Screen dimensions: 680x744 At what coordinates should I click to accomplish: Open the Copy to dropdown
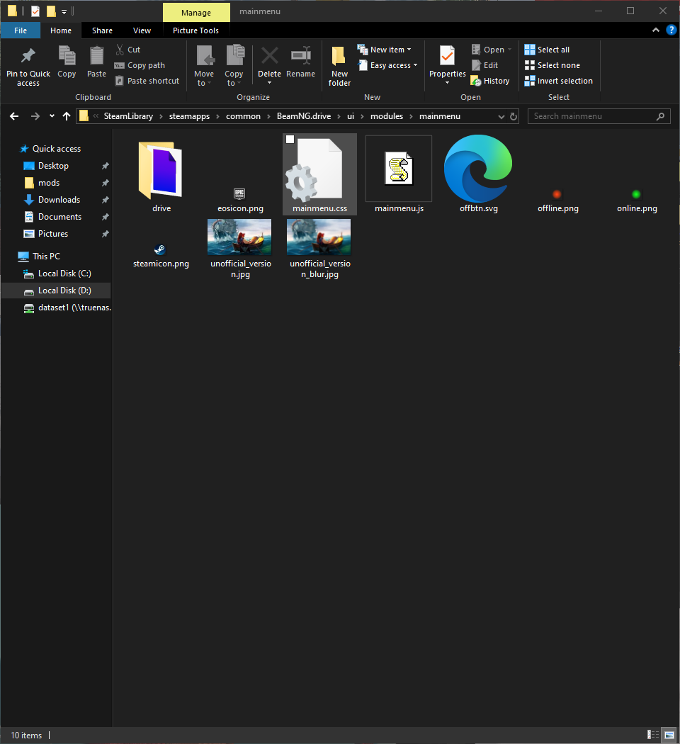[x=234, y=67]
